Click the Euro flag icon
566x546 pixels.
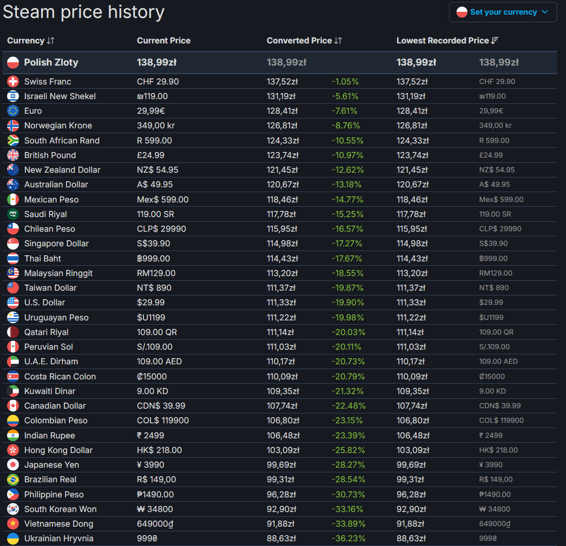click(13, 111)
